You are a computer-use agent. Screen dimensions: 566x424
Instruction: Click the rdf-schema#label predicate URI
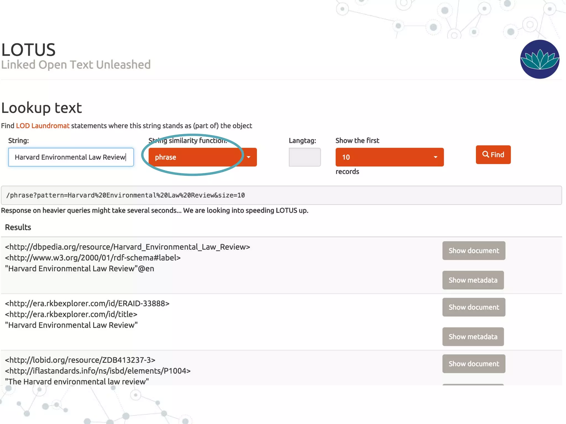[93, 258]
